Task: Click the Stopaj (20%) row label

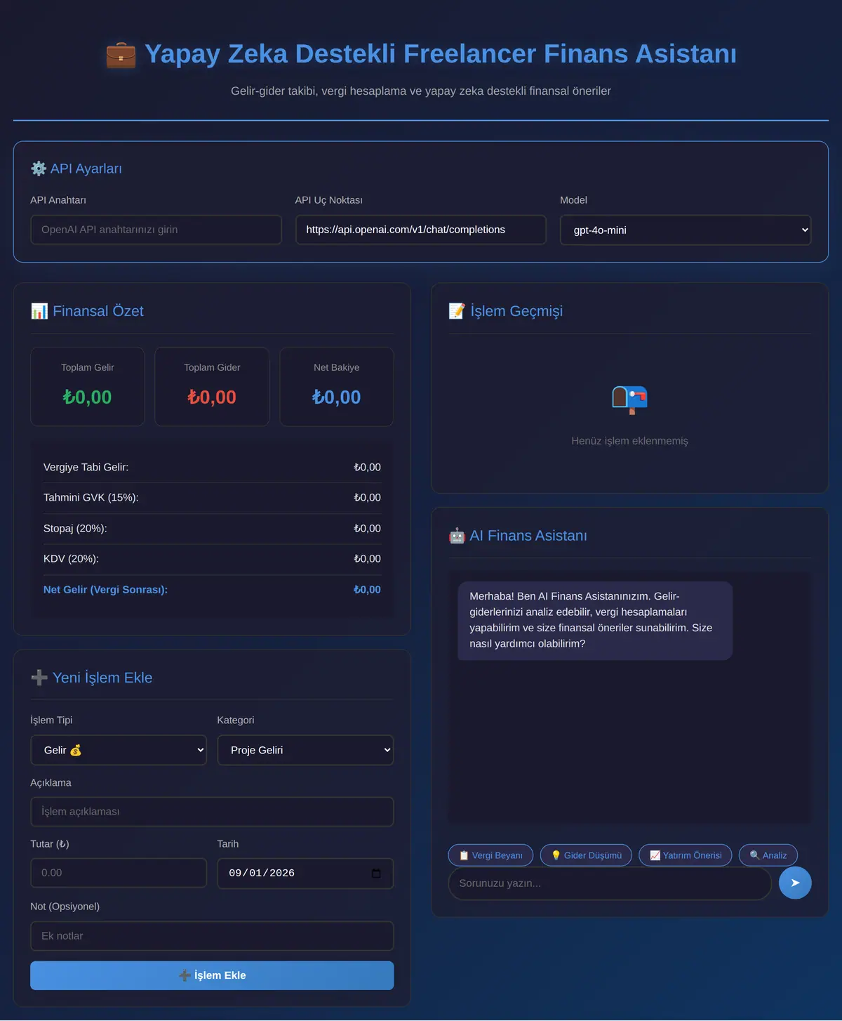Action: tap(75, 528)
